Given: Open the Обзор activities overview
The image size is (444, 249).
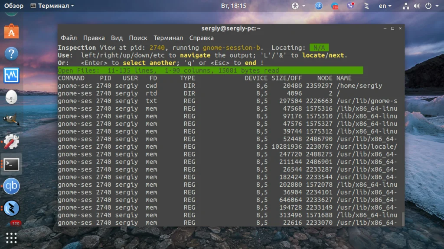Looking at the screenshot, I should pyautogui.click(x=13, y=6).
